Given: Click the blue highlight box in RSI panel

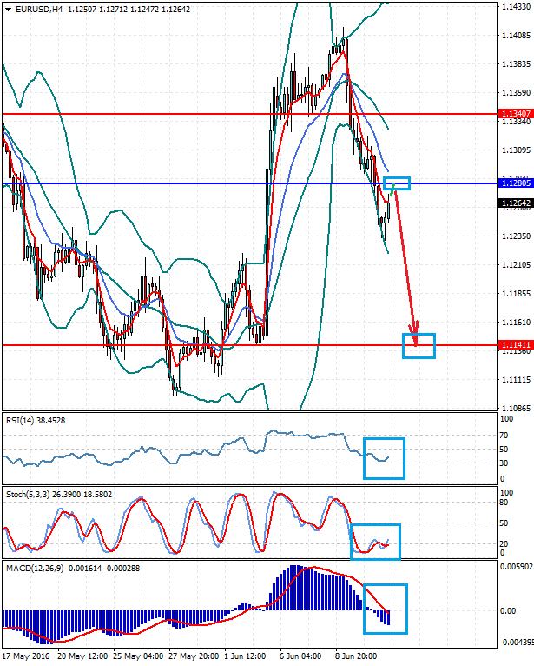Looking at the screenshot, I should click(383, 458).
